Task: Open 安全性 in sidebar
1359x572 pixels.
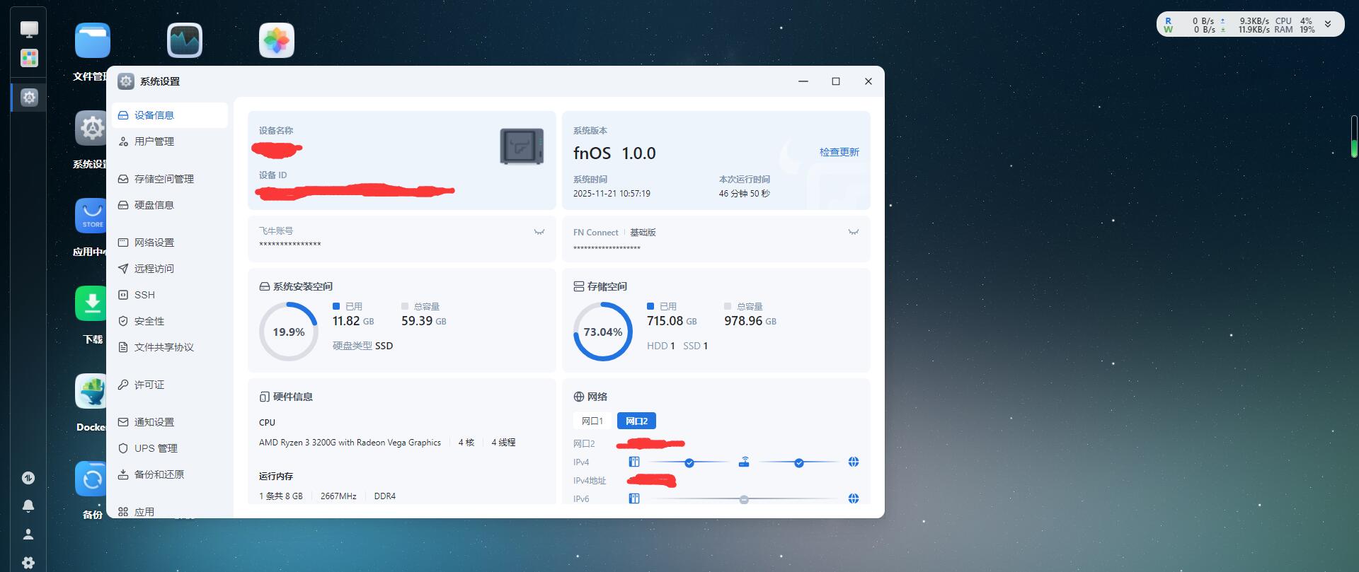Action: click(170, 321)
